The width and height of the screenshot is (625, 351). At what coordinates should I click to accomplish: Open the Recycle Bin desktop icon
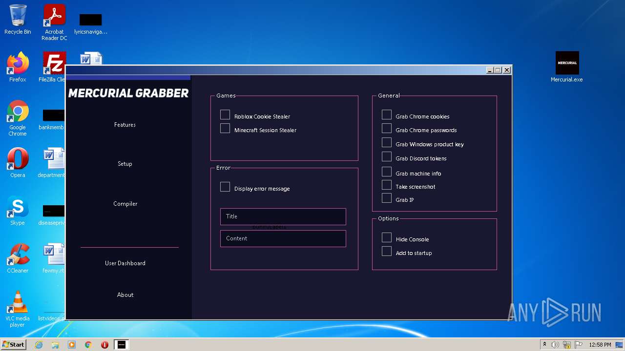click(x=18, y=20)
